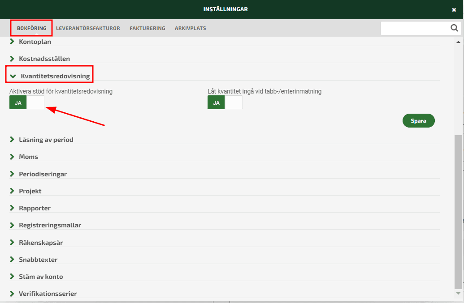Open the Rapporter section
This screenshot has height=303, width=464.
(35, 208)
